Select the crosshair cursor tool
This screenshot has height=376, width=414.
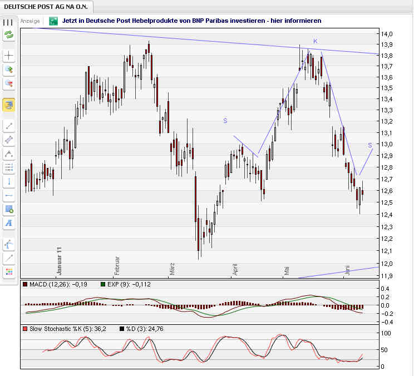[8, 56]
